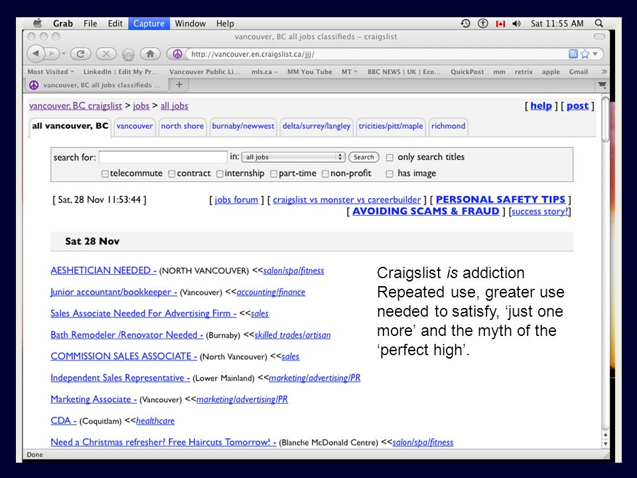Click the browser Forward arrow button
This screenshot has height=478, width=637.
click(51, 54)
